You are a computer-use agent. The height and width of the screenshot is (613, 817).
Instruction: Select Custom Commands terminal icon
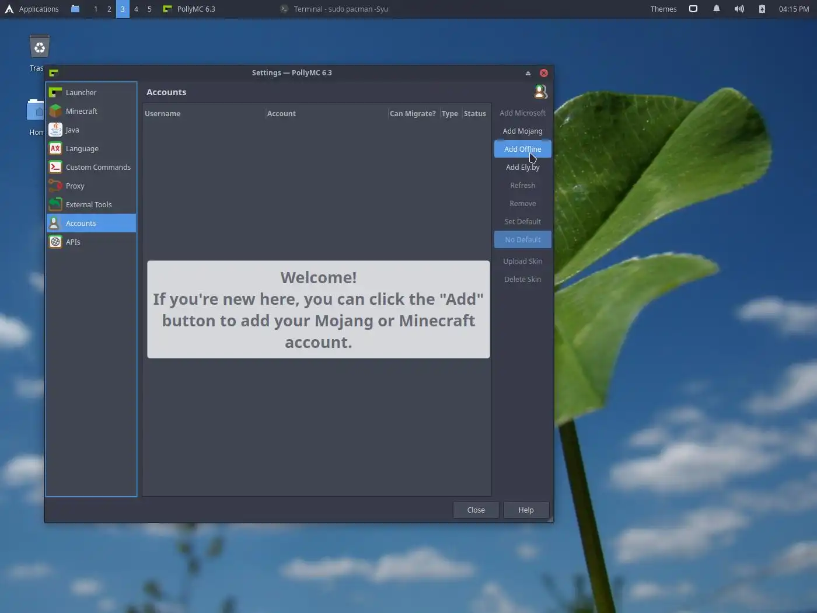point(55,167)
